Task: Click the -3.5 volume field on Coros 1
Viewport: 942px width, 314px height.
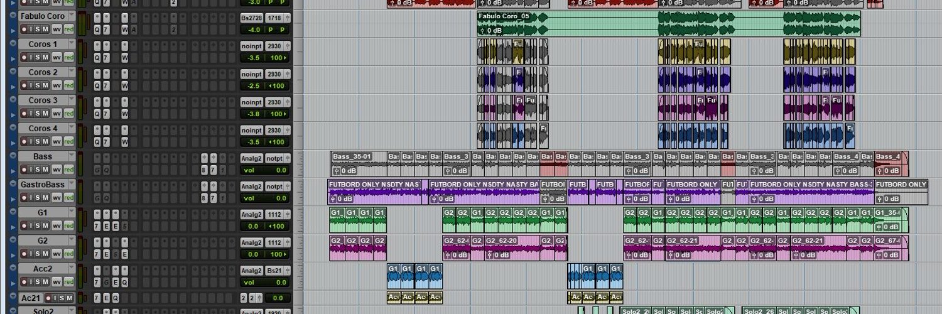Action: pyautogui.click(x=253, y=58)
